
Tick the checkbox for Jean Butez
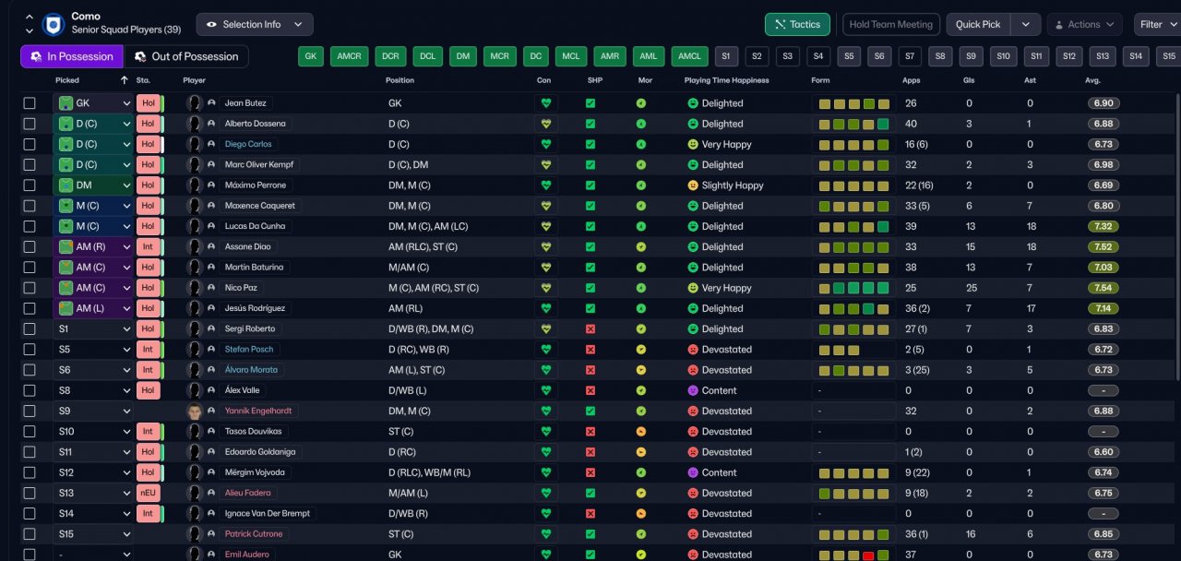pos(30,103)
